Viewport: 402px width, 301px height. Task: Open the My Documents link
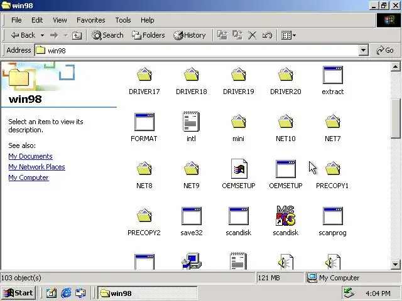30,156
